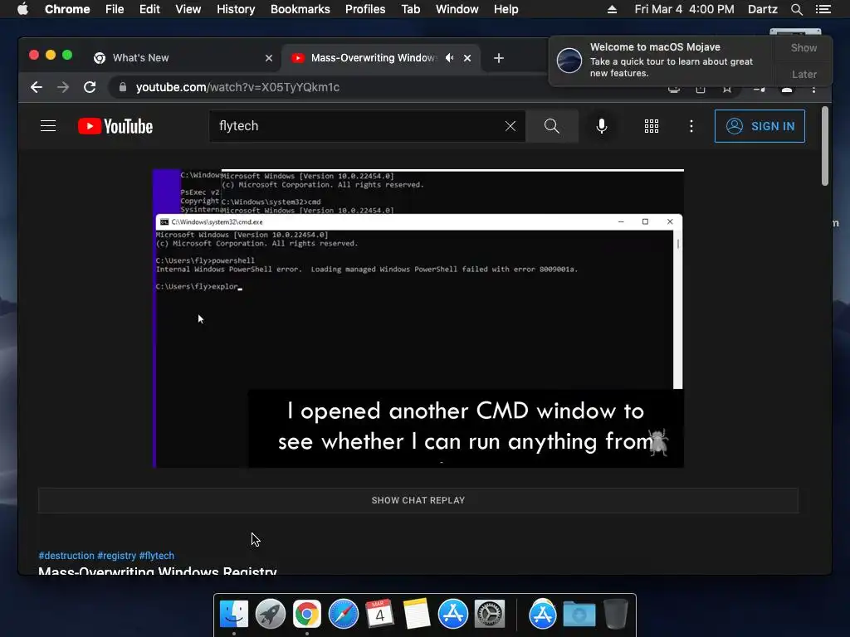The image size is (850, 637).
Task: Click Later on the Mojave notification
Action: coord(804,74)
